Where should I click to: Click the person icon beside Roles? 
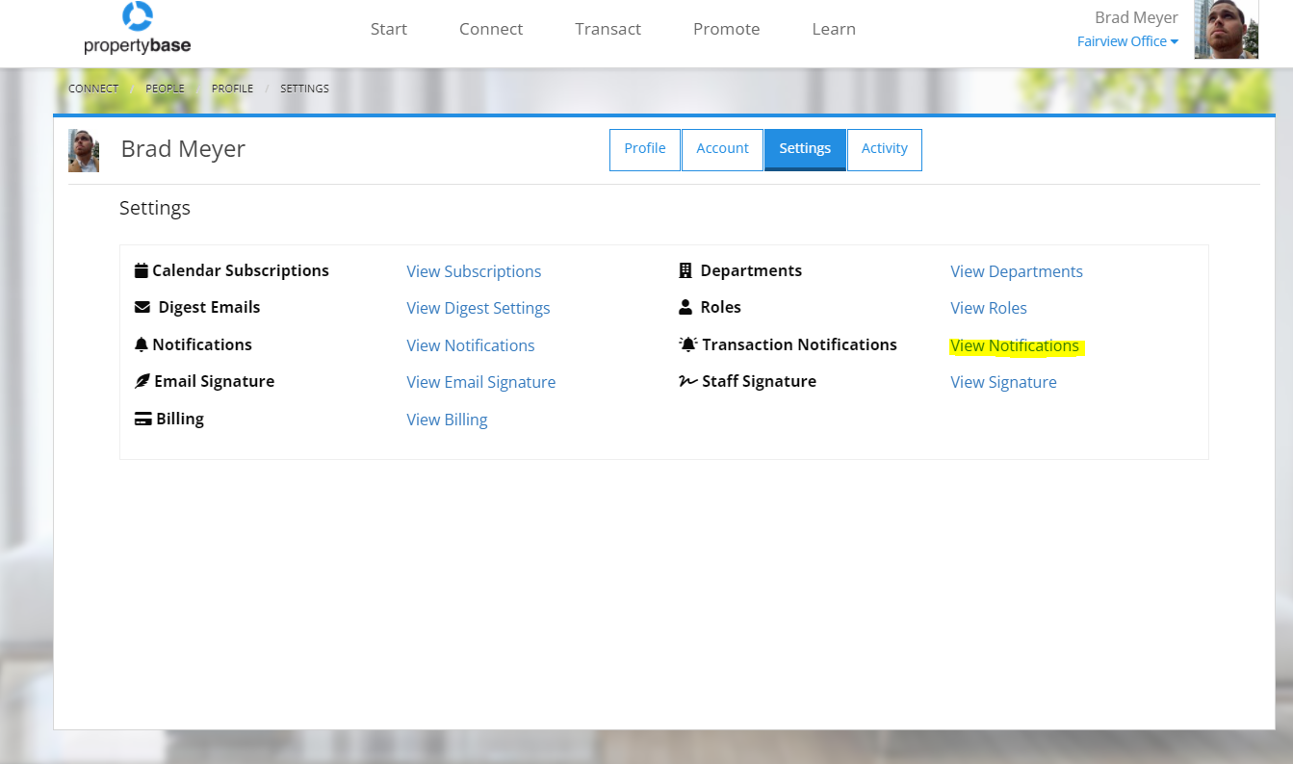pyautogui.click(x=685, y=306)
